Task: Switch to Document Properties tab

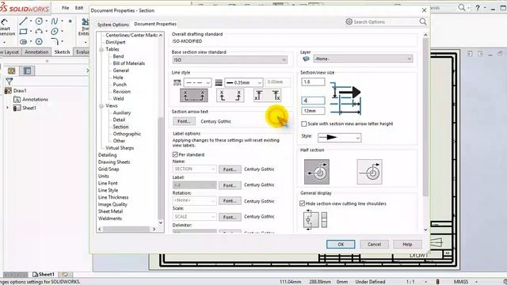Action: (155, 24)
